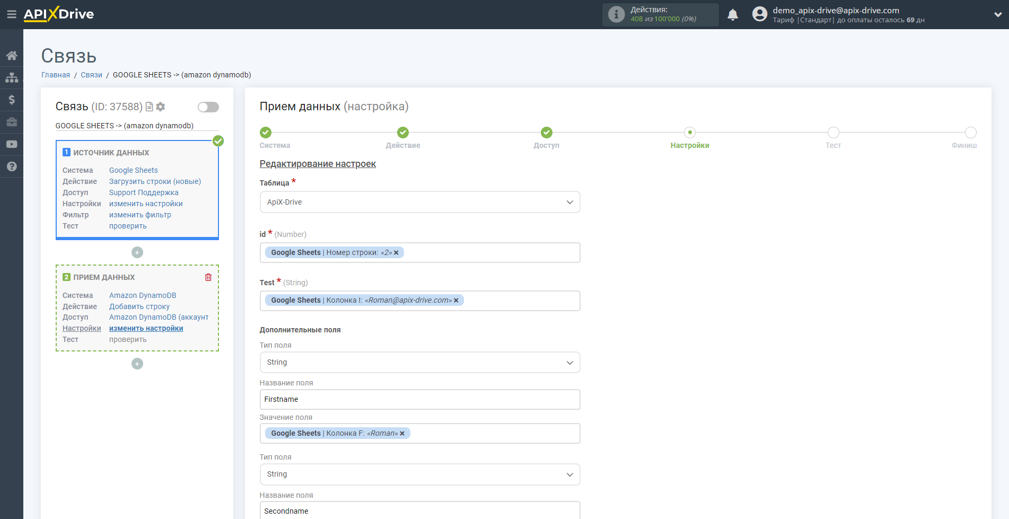This screenshot has height=519, width=1009.
Task: Remove the Колонка I tag
Action: coord(456,301)
